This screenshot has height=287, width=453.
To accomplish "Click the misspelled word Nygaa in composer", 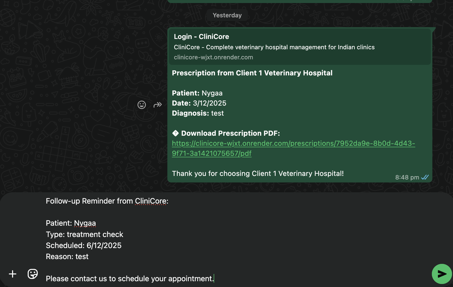I will (85, 223).
